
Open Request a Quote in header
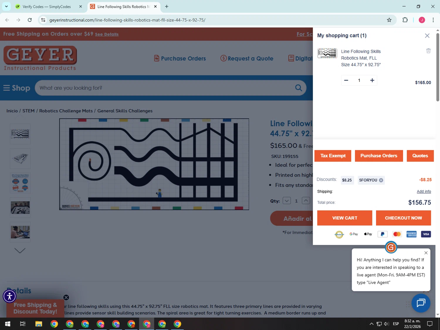pyautogui.click(x=247, y=58)
